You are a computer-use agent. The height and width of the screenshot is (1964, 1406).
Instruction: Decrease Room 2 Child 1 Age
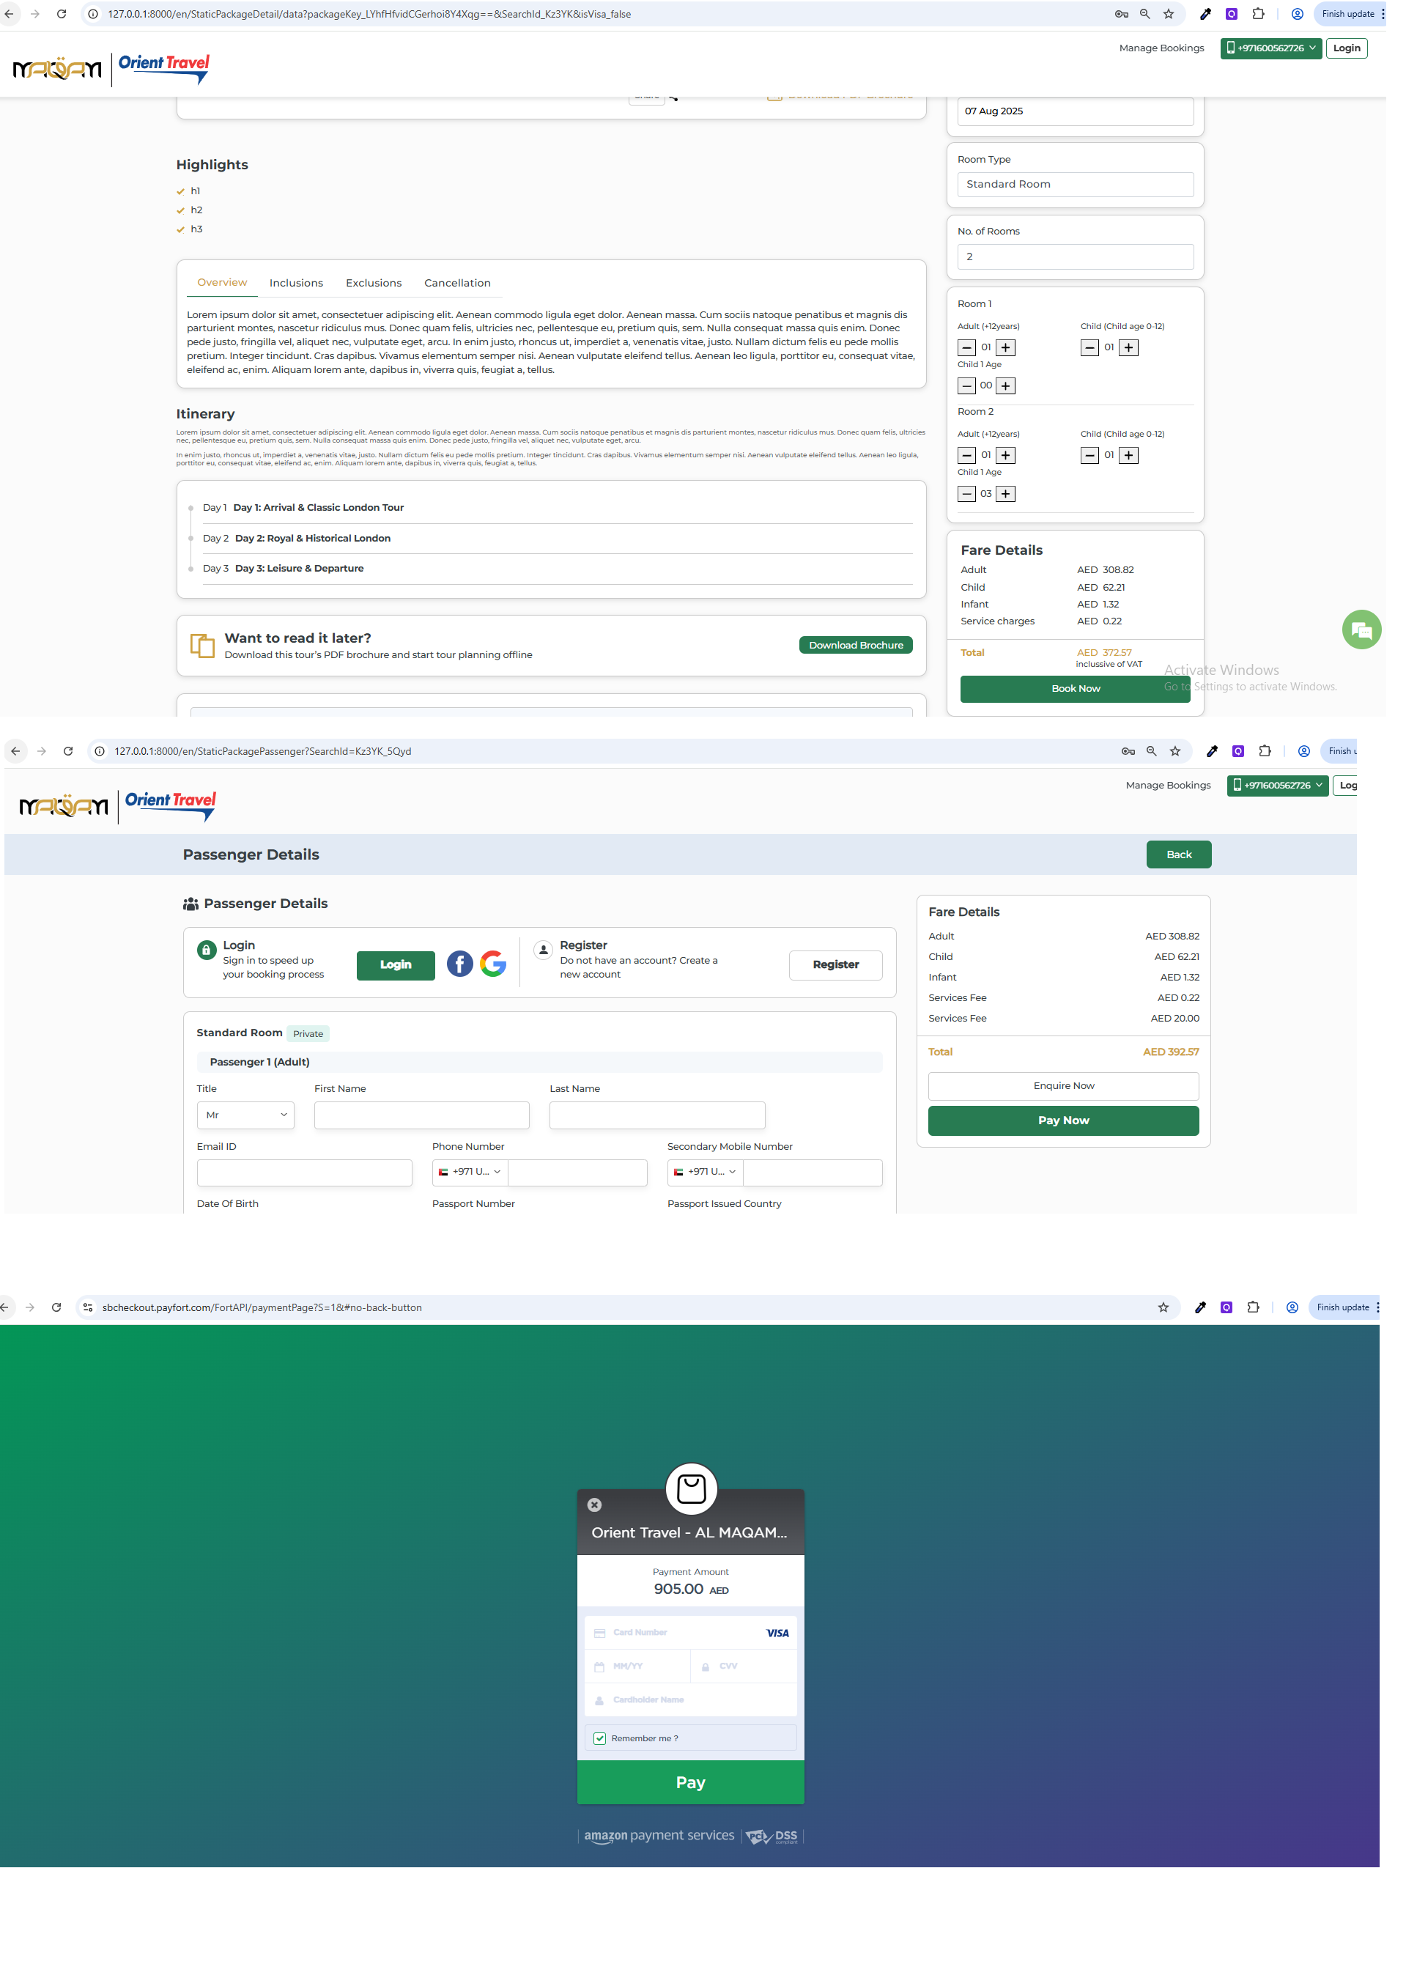point(980,501)
